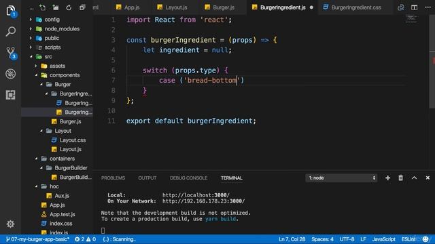Split the editor to the side
The image size is (435, 244).
[x=414, y=7]
